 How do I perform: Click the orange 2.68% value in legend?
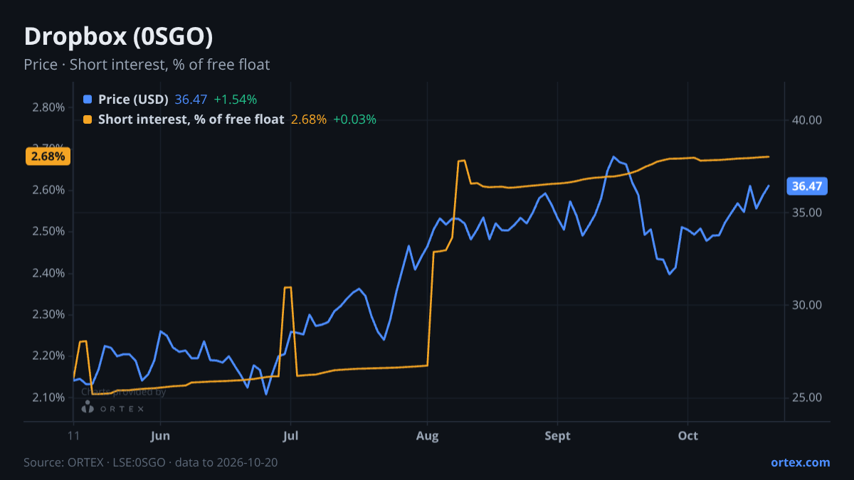point(309,119)
